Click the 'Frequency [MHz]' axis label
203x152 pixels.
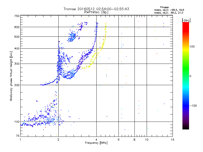pos(96,143)
